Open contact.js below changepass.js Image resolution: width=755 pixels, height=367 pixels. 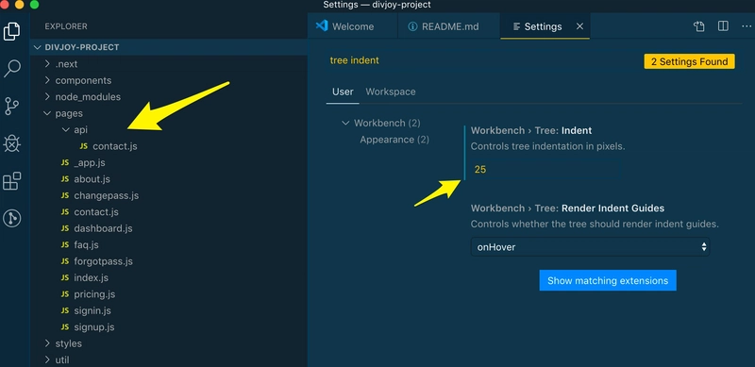coord(169,212)
